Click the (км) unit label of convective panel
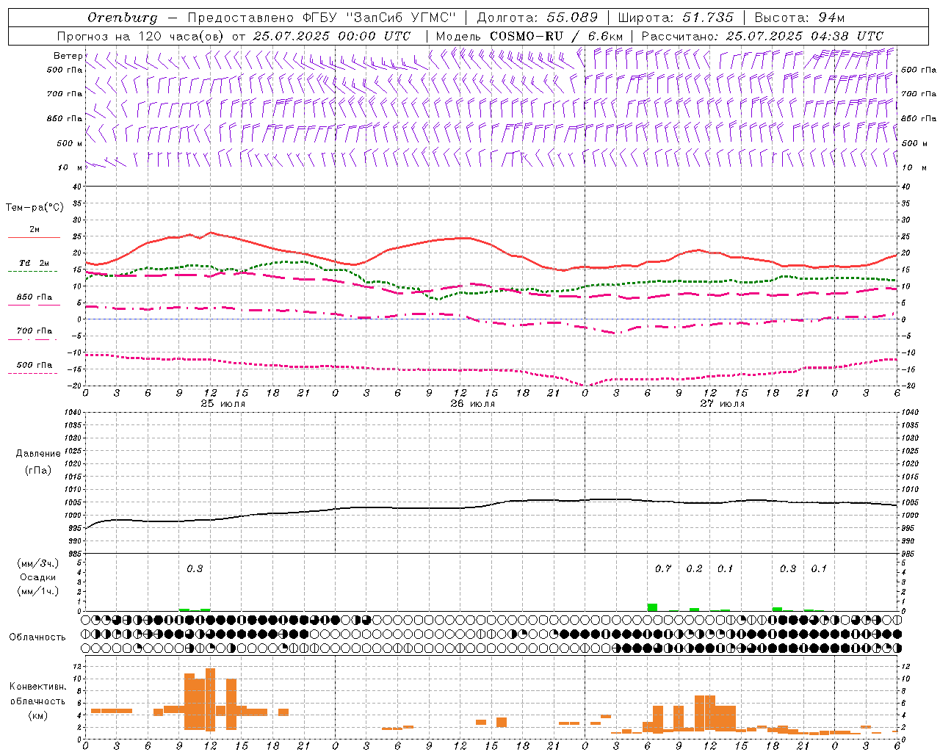Viewport: 940px width, 752px height. click(37, 715)
